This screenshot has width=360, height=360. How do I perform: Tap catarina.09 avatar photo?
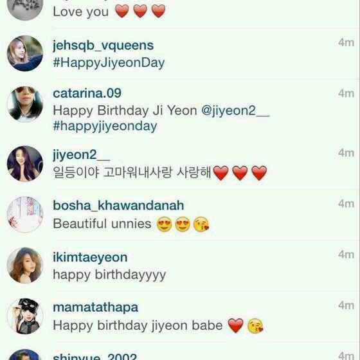pos(25,104)
